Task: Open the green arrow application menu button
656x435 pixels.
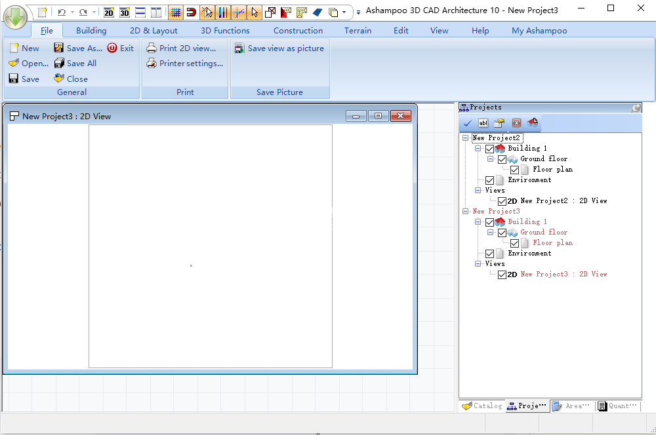Action: pyautogui.click(x=16, y=17)
